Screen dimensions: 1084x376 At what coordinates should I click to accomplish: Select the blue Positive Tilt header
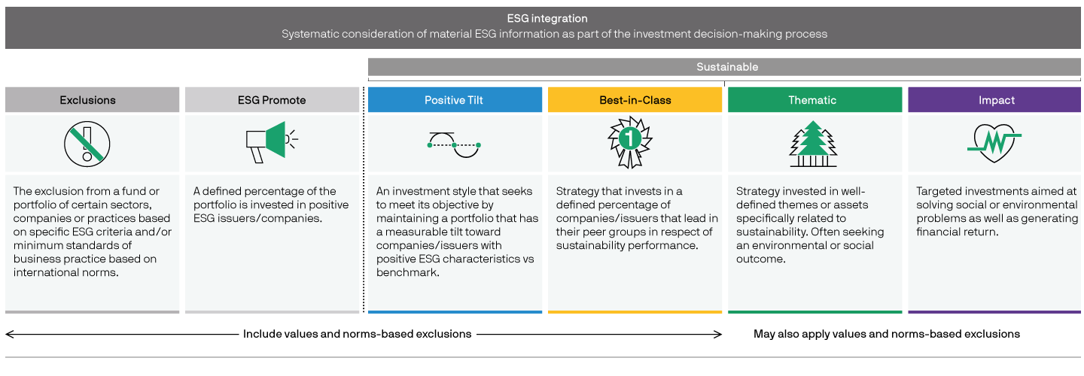[x=455, y=100]
